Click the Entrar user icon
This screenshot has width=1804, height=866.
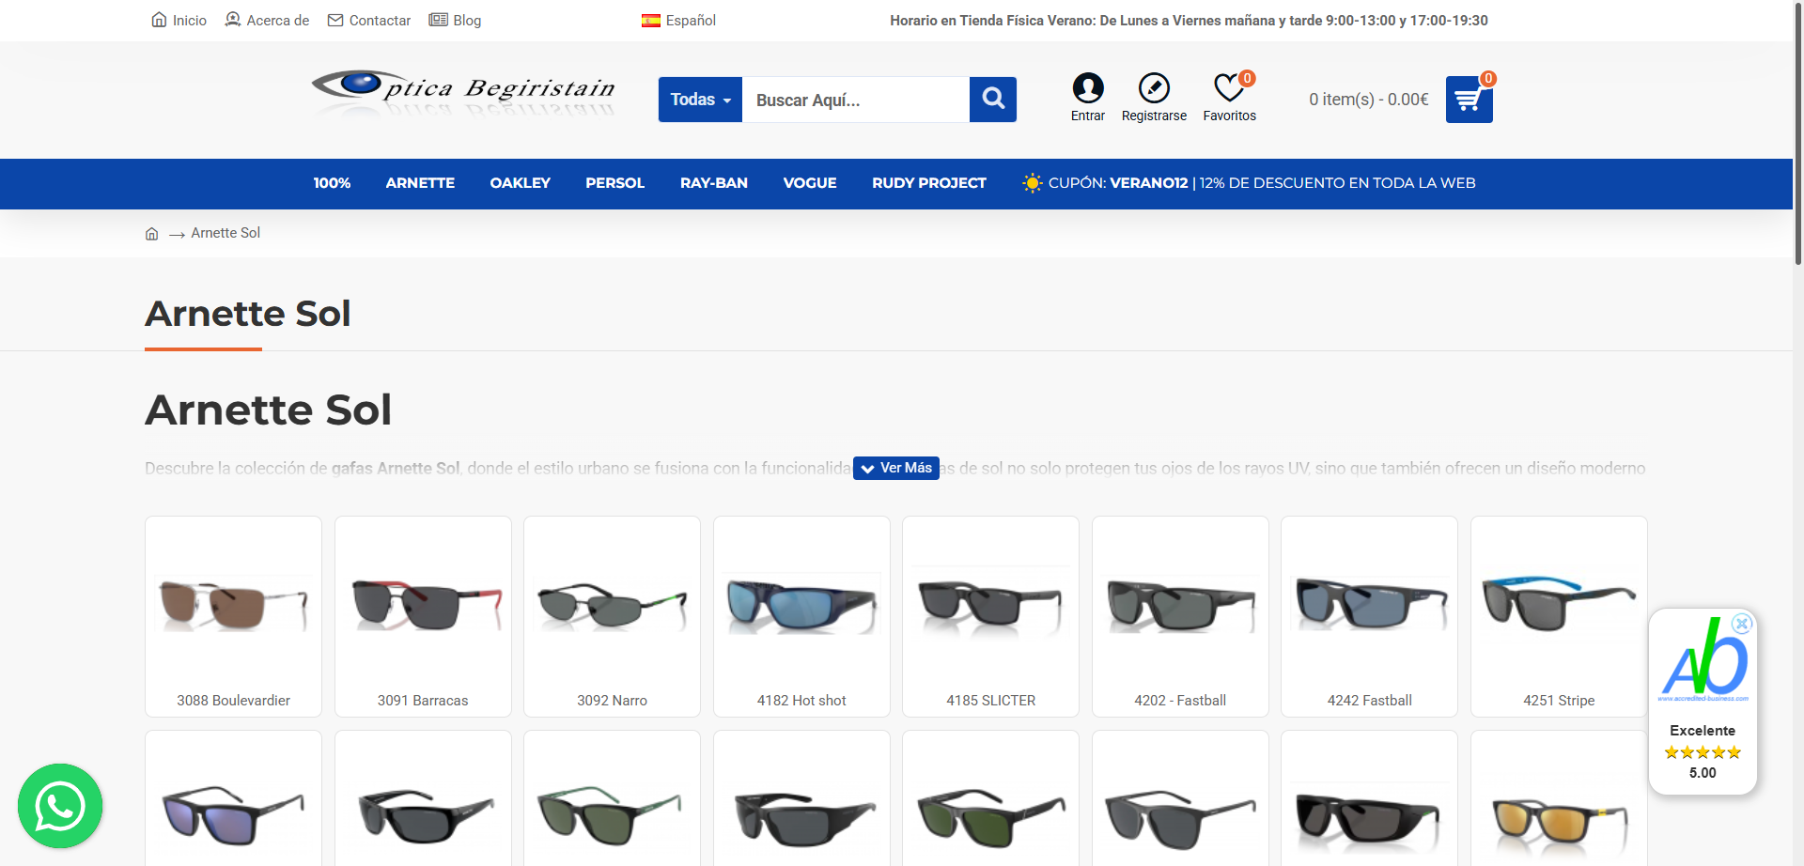1087,88
